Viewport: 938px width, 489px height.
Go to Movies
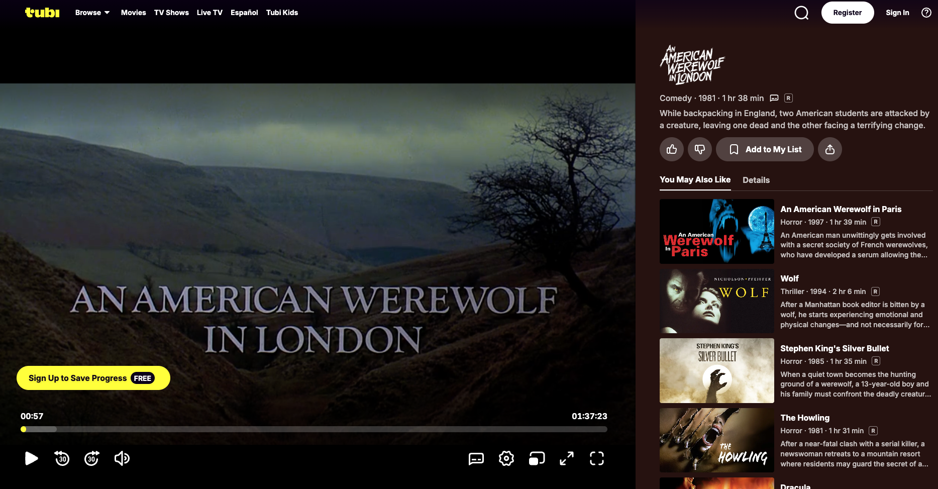click(x=134, y=13)
